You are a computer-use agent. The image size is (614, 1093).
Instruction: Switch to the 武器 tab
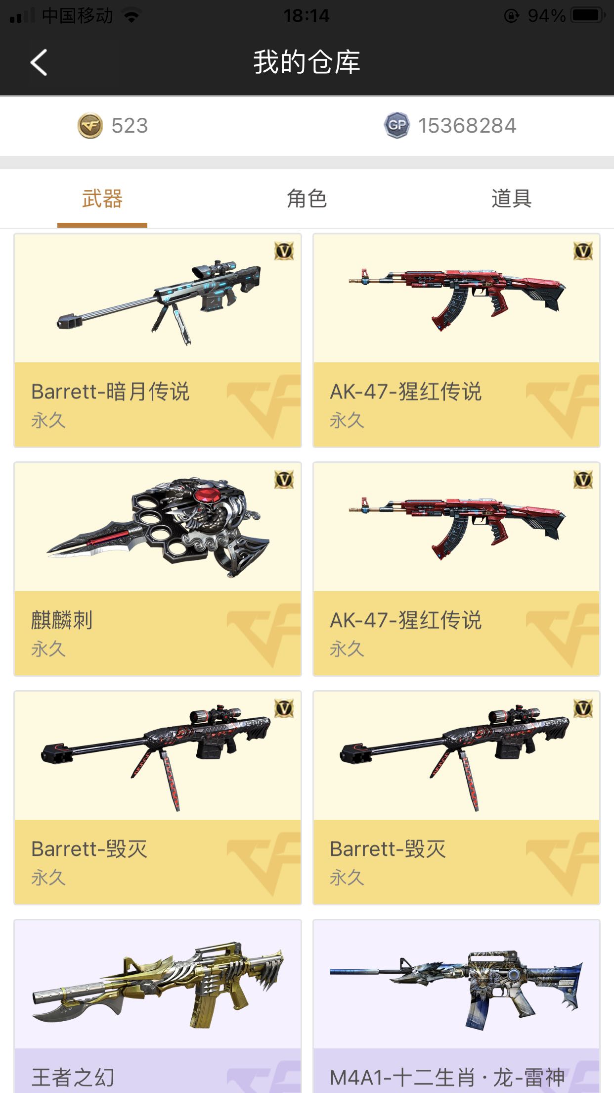[102, 199]
